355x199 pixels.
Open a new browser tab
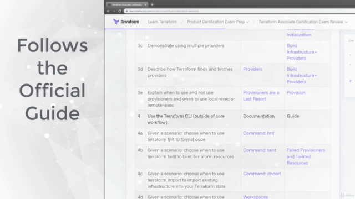pyautogui.click(x=152, y=4)
